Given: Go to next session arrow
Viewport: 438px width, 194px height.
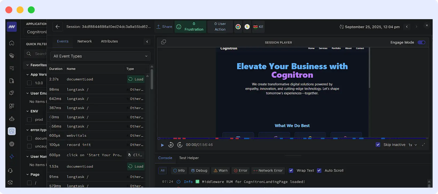Looking at the screenshot, I should coord(416,27).
